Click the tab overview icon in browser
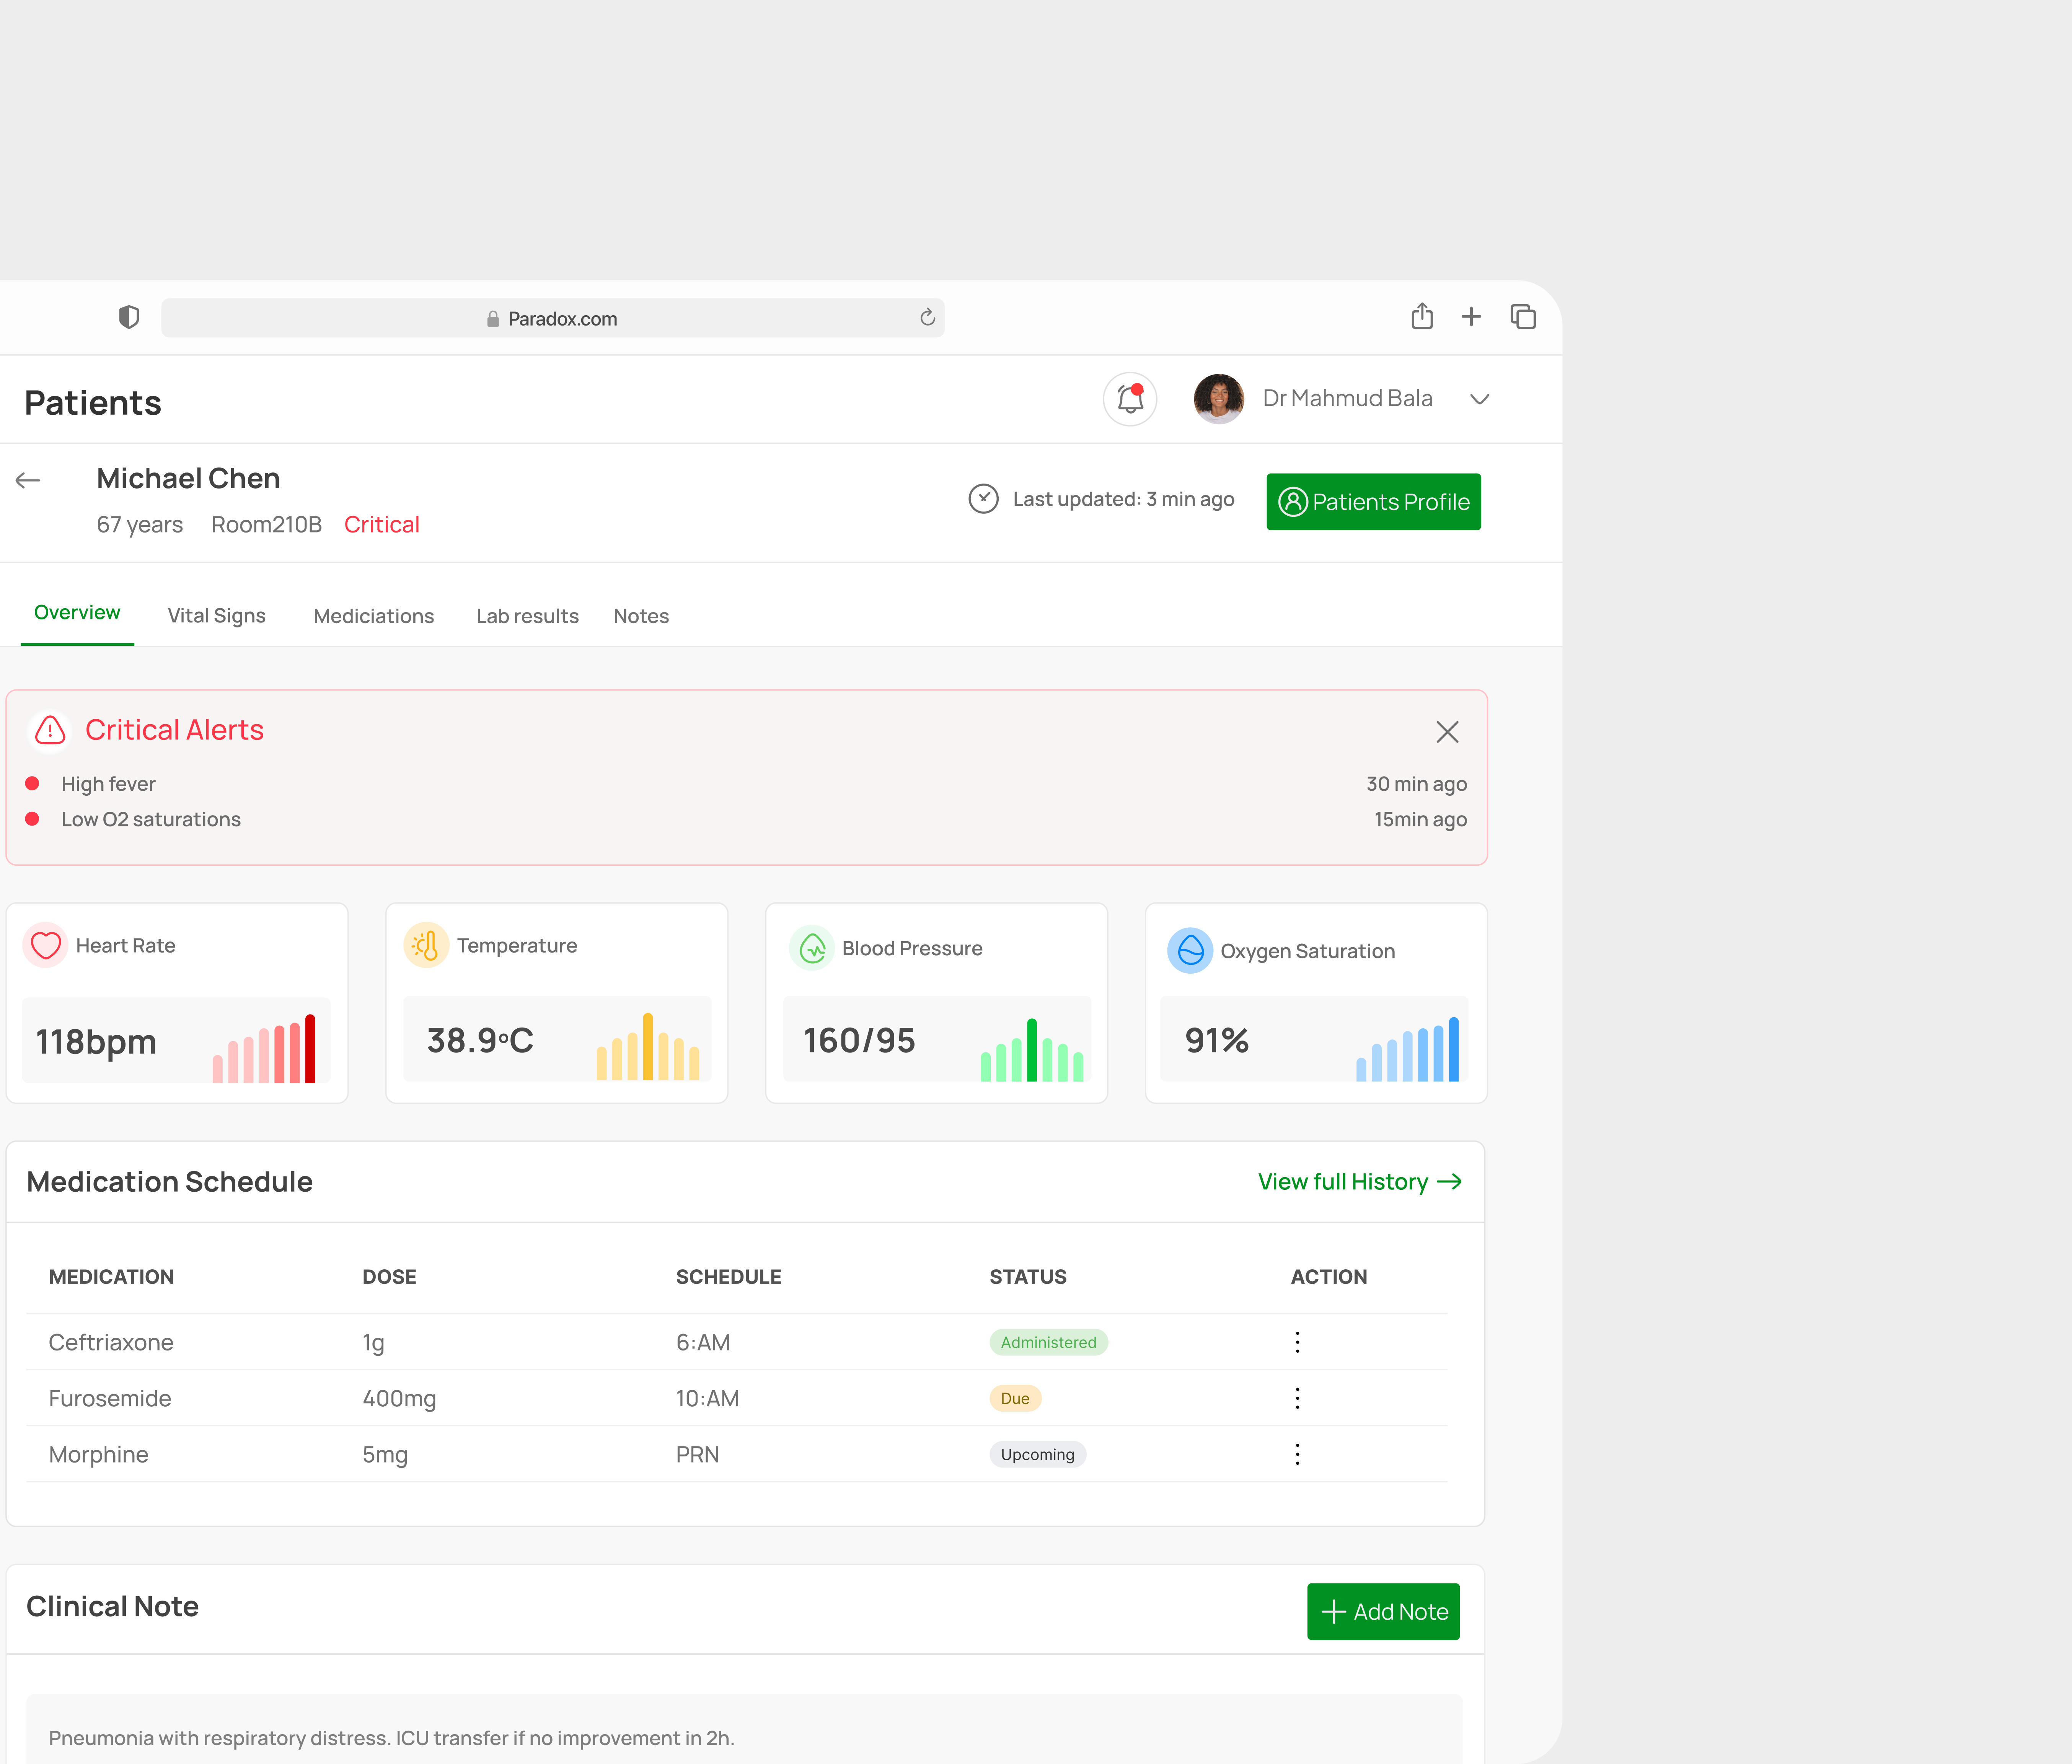The image size is (2072, 1764). point(1523,317)
